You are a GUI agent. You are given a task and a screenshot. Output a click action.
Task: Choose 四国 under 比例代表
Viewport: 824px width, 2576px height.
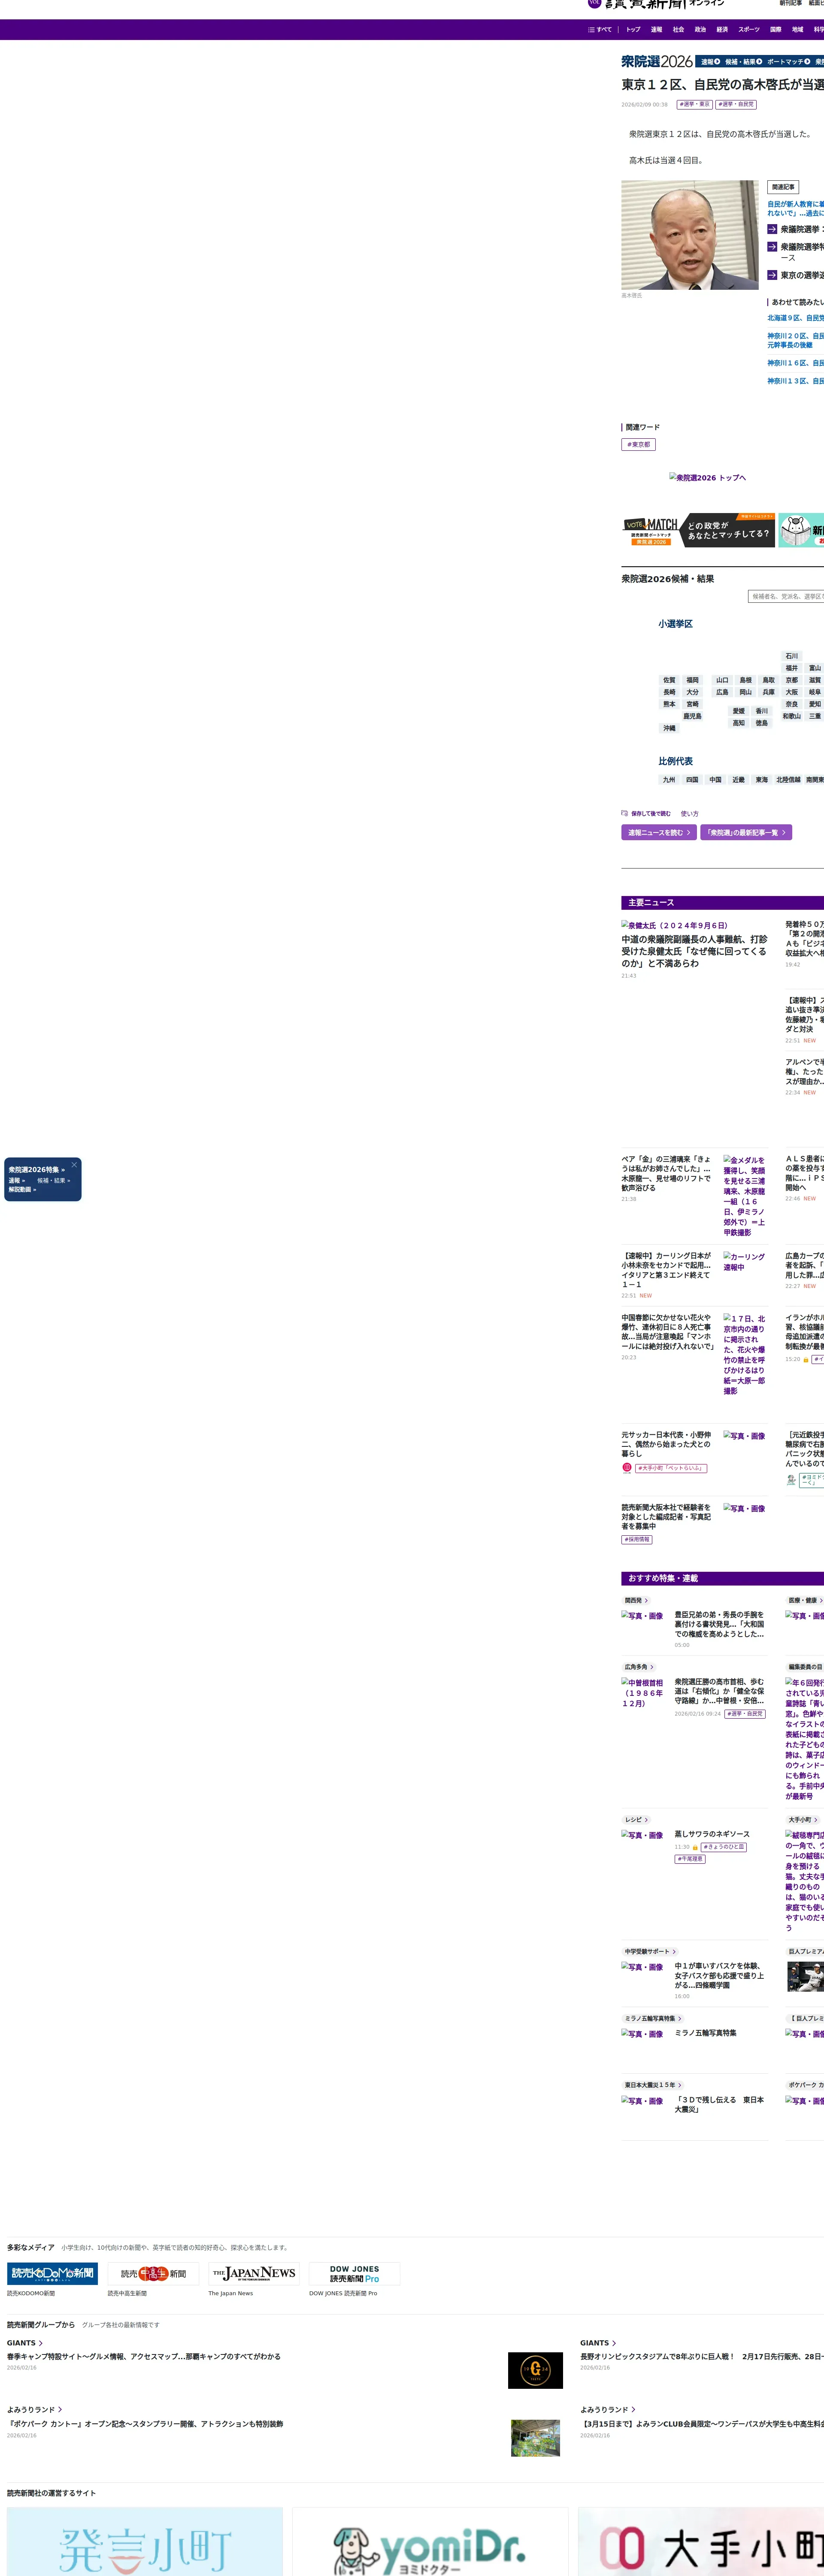692,779
